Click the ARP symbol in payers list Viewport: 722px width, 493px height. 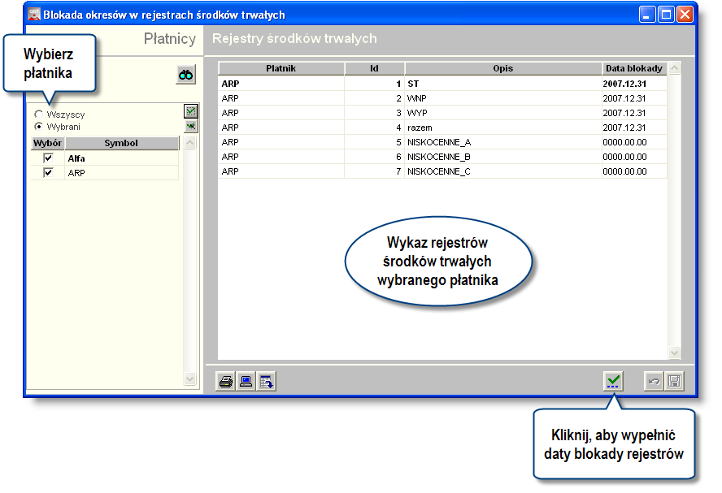[76, 173]
